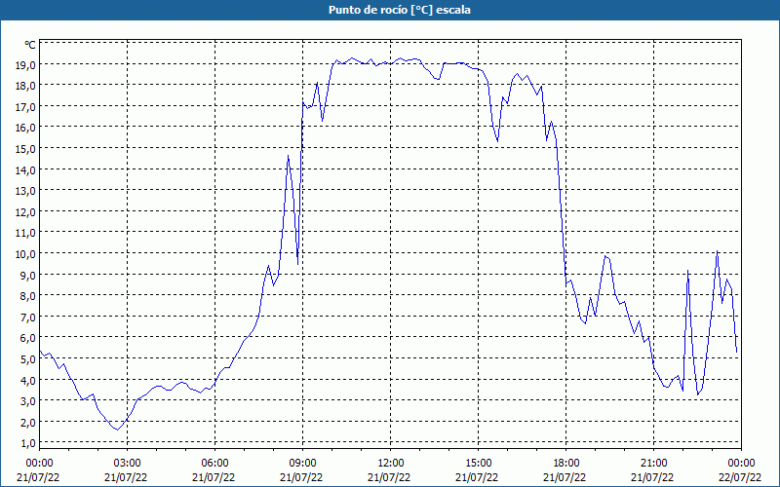The image size is (780, 487).
Task: Click the 17,0 y-axis value
Action: [x=26, y=107]
